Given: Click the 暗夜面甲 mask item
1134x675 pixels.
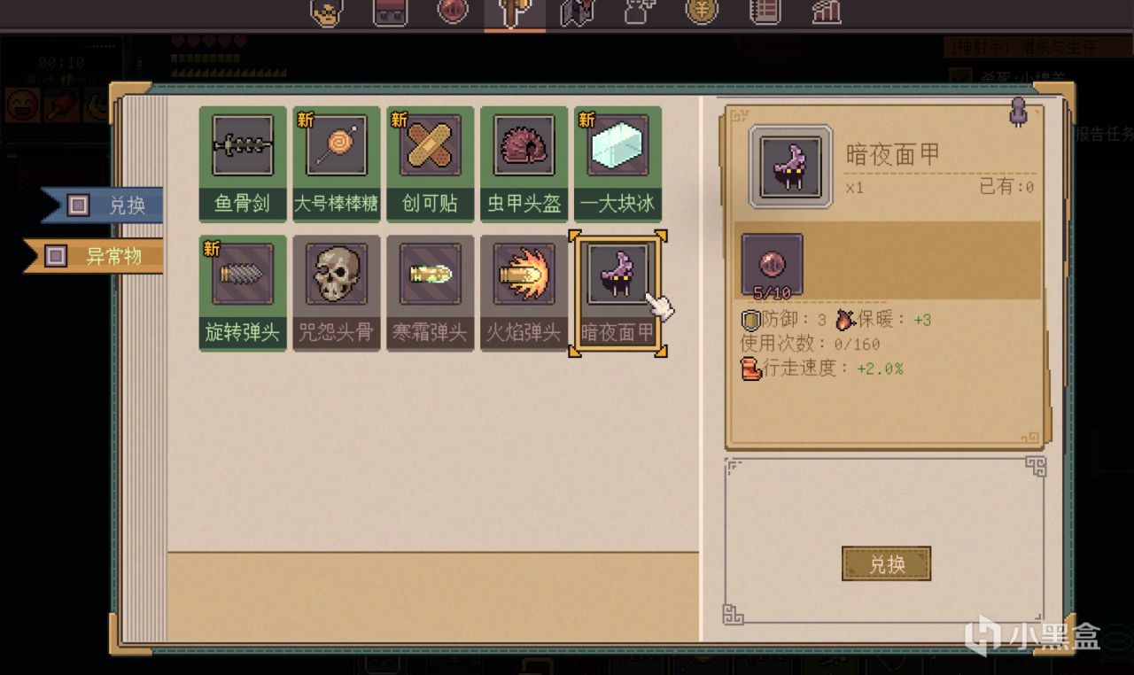Looking at the screenshot, I should 618,293.
